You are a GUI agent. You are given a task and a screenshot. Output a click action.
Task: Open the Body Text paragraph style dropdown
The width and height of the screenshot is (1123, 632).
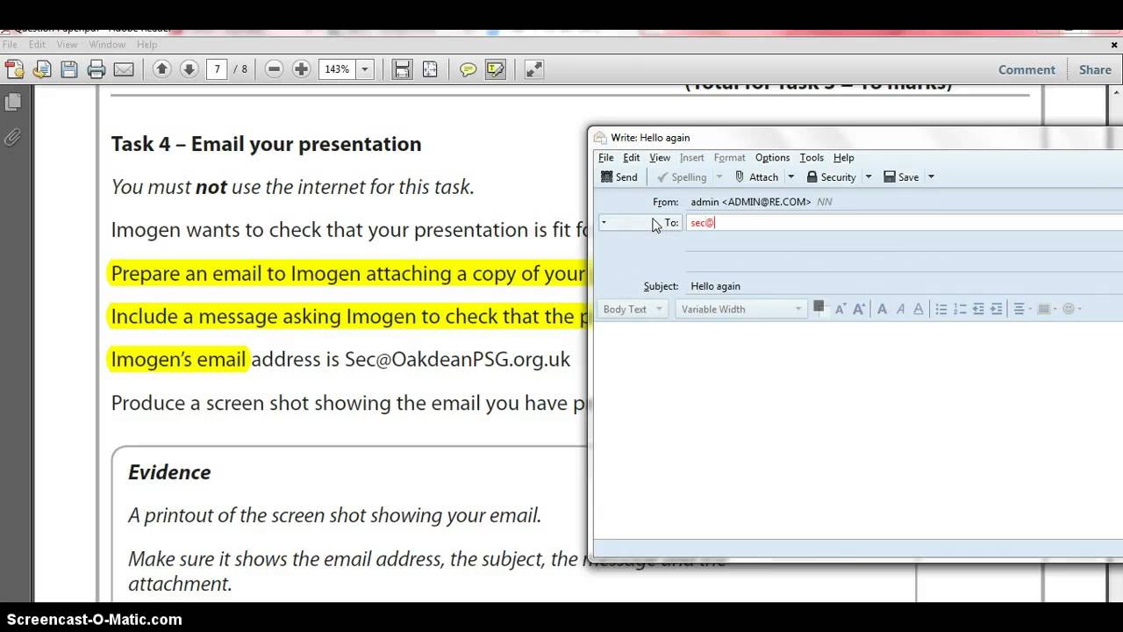click(x=633, y=309)
